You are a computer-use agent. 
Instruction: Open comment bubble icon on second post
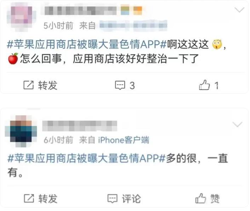tap(112, 199)
